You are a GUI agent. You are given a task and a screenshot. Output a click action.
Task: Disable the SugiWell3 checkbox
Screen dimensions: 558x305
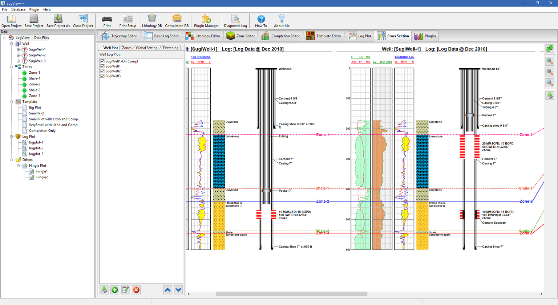point(102,76)
